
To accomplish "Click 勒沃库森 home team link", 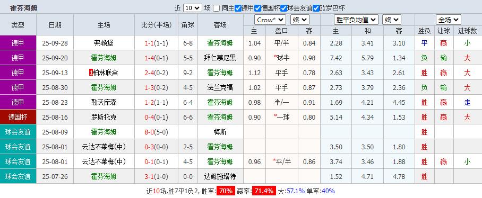I will click(x=104, y=102).
